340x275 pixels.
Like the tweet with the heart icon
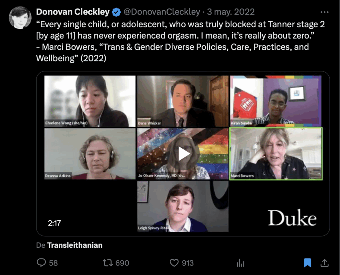(174, 263)
